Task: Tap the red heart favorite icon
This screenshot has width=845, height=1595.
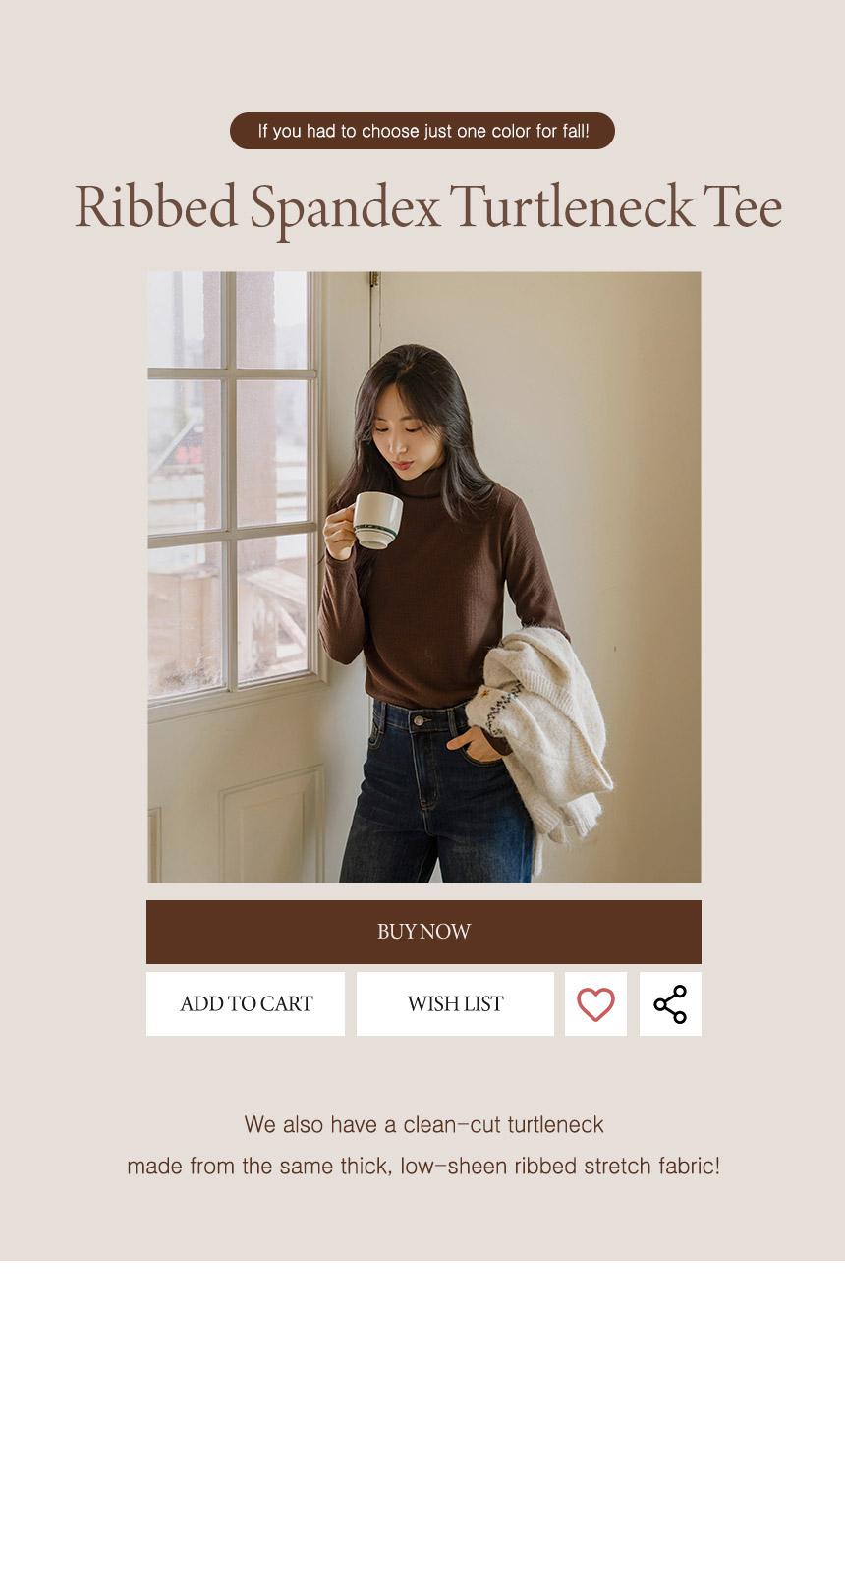Action: click(595, 1003)
